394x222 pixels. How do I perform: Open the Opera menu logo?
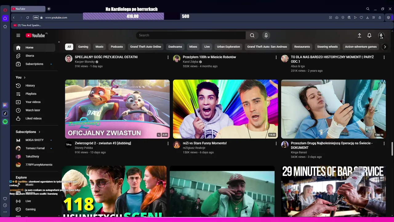[x=5, y=10]
